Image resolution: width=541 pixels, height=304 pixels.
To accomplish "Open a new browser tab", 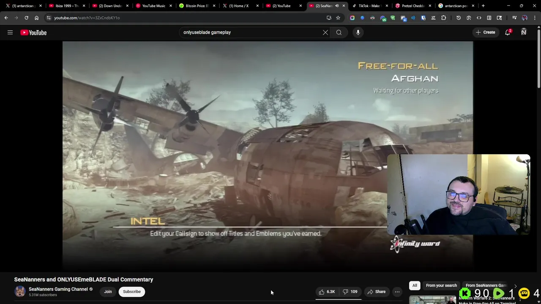I will pos(483,6).
